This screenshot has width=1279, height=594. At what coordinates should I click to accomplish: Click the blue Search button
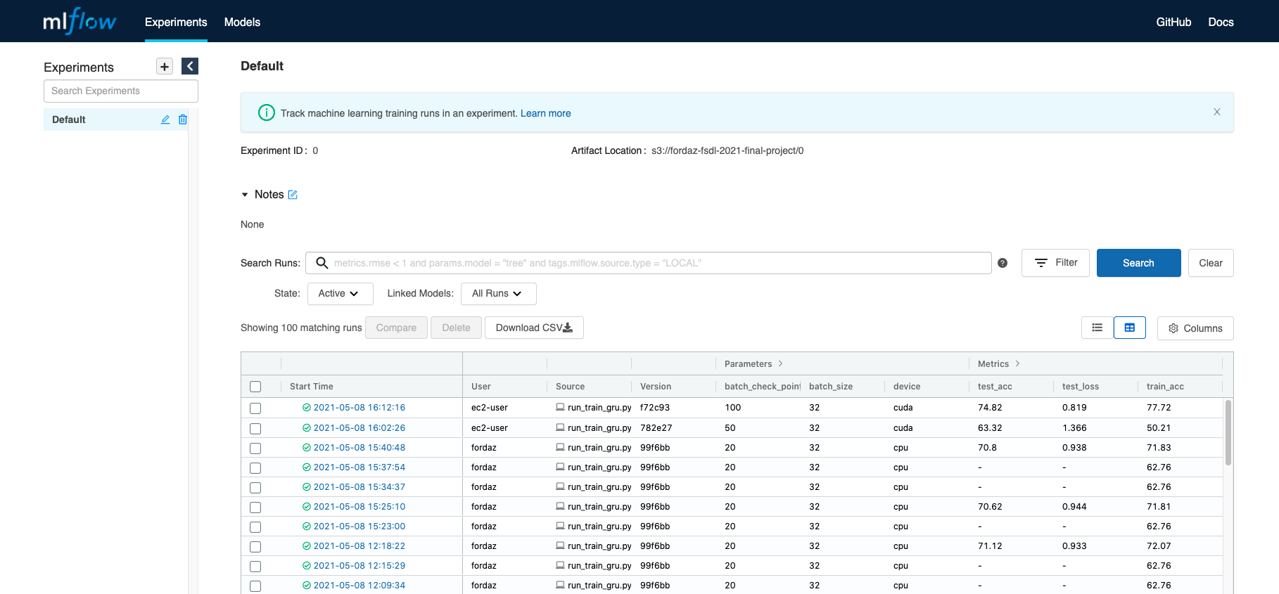pos(1138,263)
